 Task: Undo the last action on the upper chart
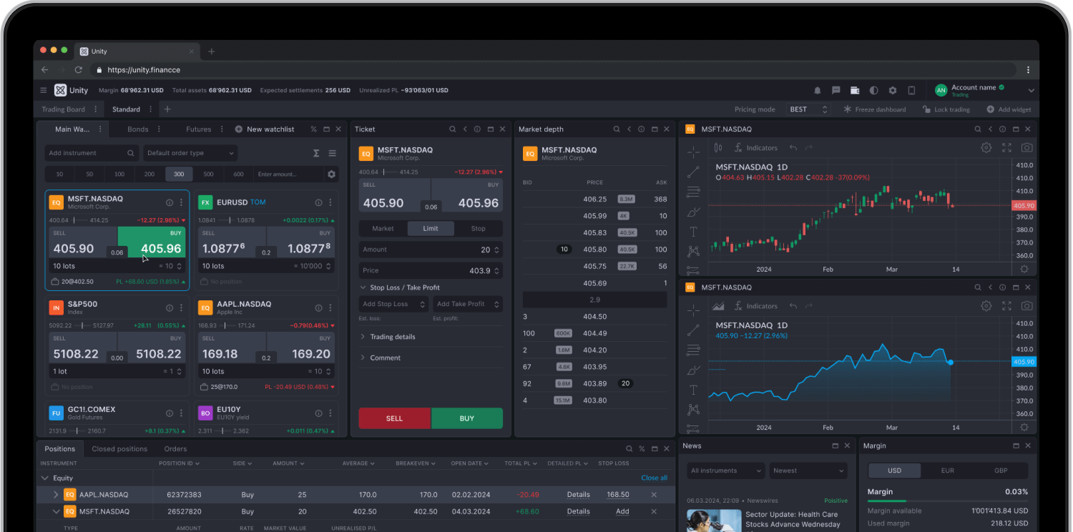click(793, 148)
